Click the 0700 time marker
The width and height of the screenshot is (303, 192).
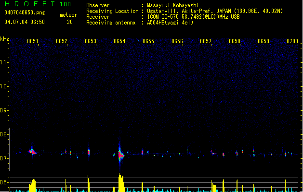coord(292,41)
